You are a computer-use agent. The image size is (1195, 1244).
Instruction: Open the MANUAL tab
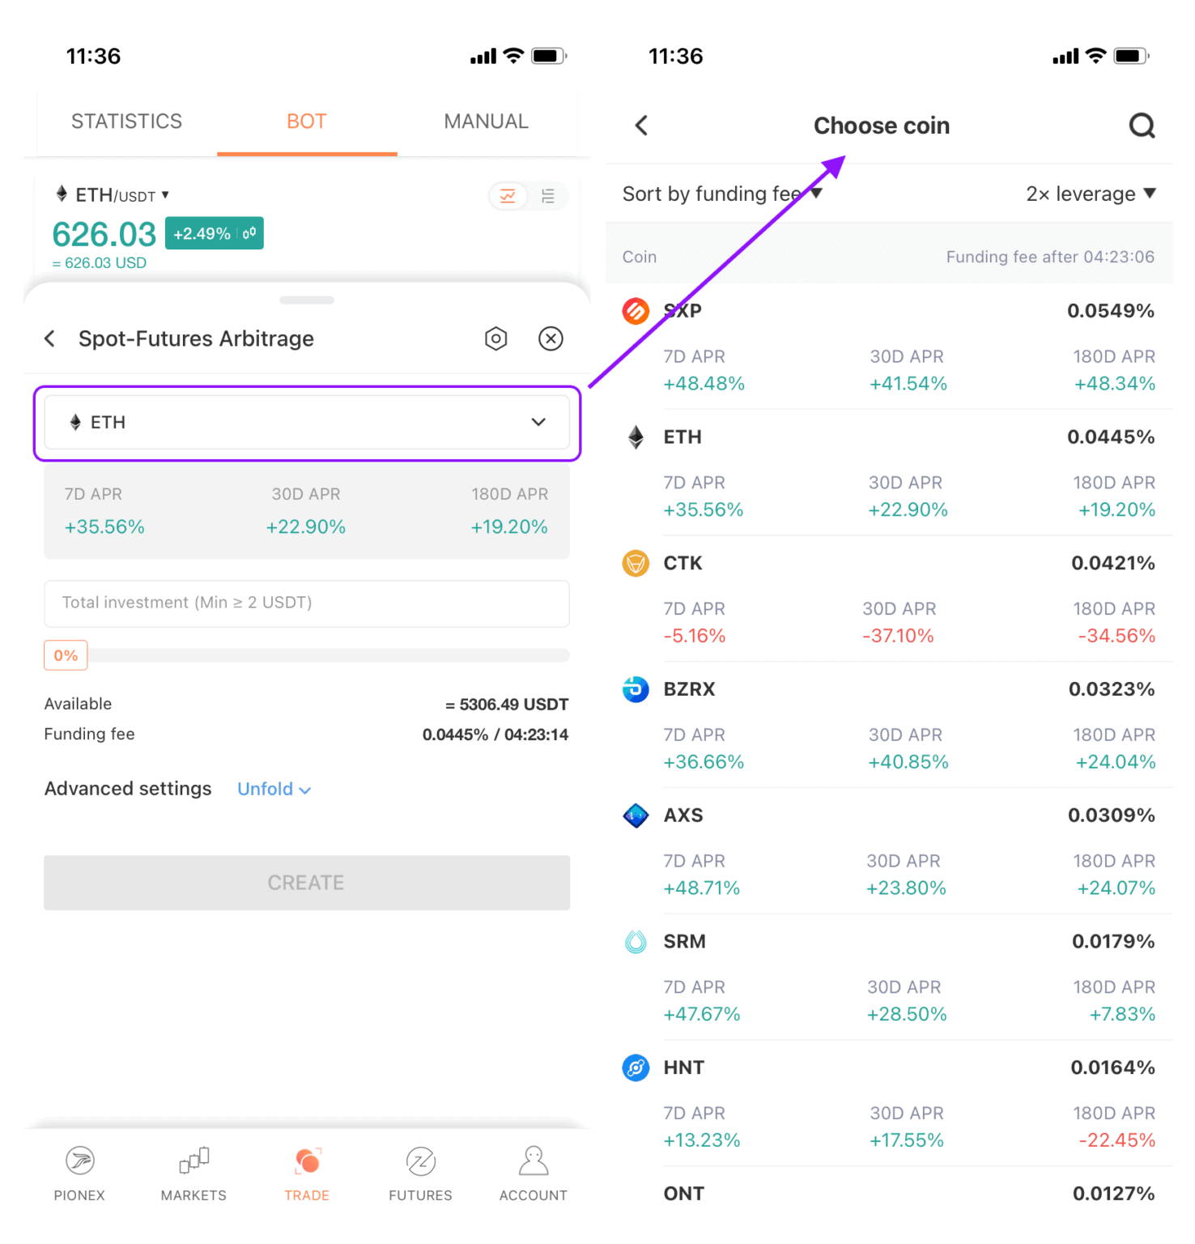(x=486, y=121)
